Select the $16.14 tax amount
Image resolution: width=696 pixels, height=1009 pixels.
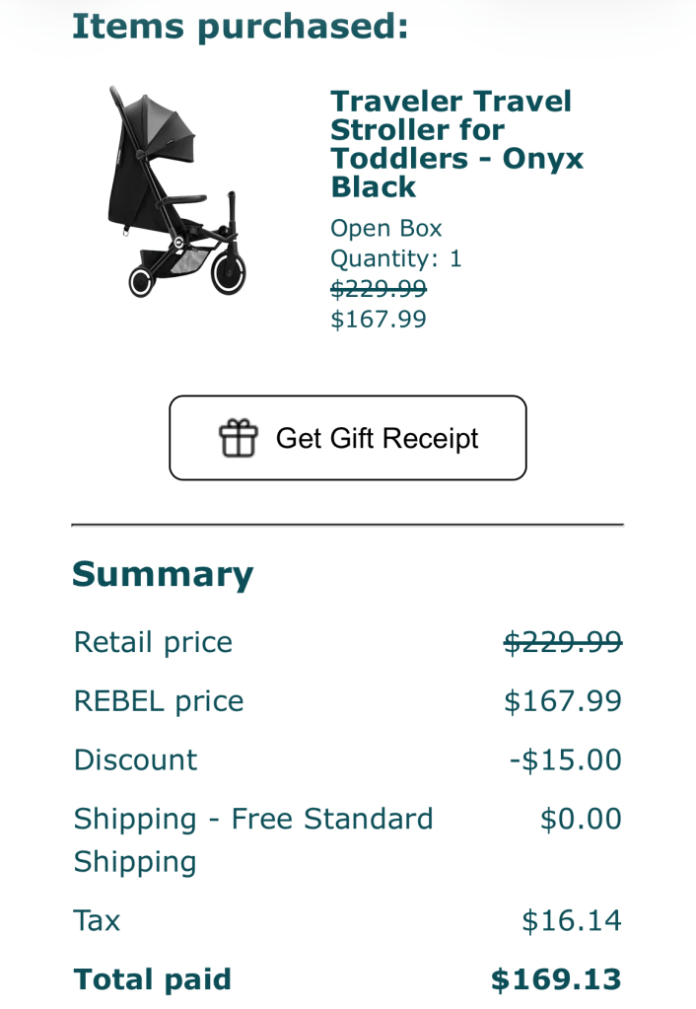click(x=572, y=921)
